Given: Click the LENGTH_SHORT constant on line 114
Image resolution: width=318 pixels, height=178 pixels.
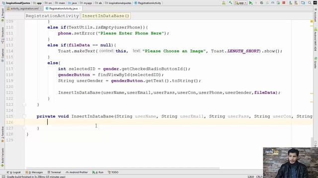Looking at the screenshot, I should tap(243, 51).
